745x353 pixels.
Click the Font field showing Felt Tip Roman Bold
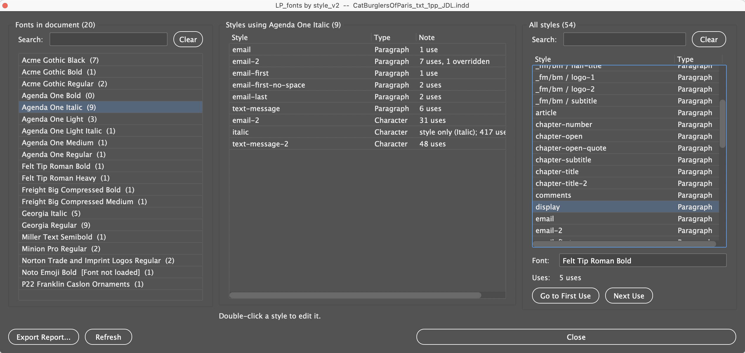[x=643, y=260]
